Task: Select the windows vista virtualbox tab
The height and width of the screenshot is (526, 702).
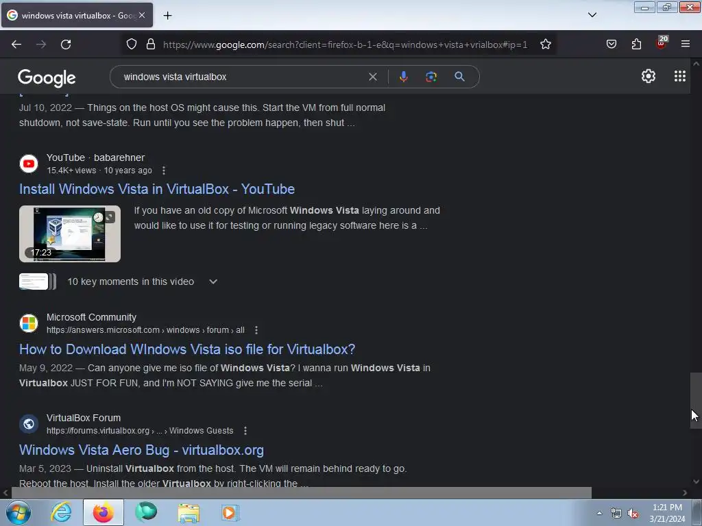Action: 77,15
